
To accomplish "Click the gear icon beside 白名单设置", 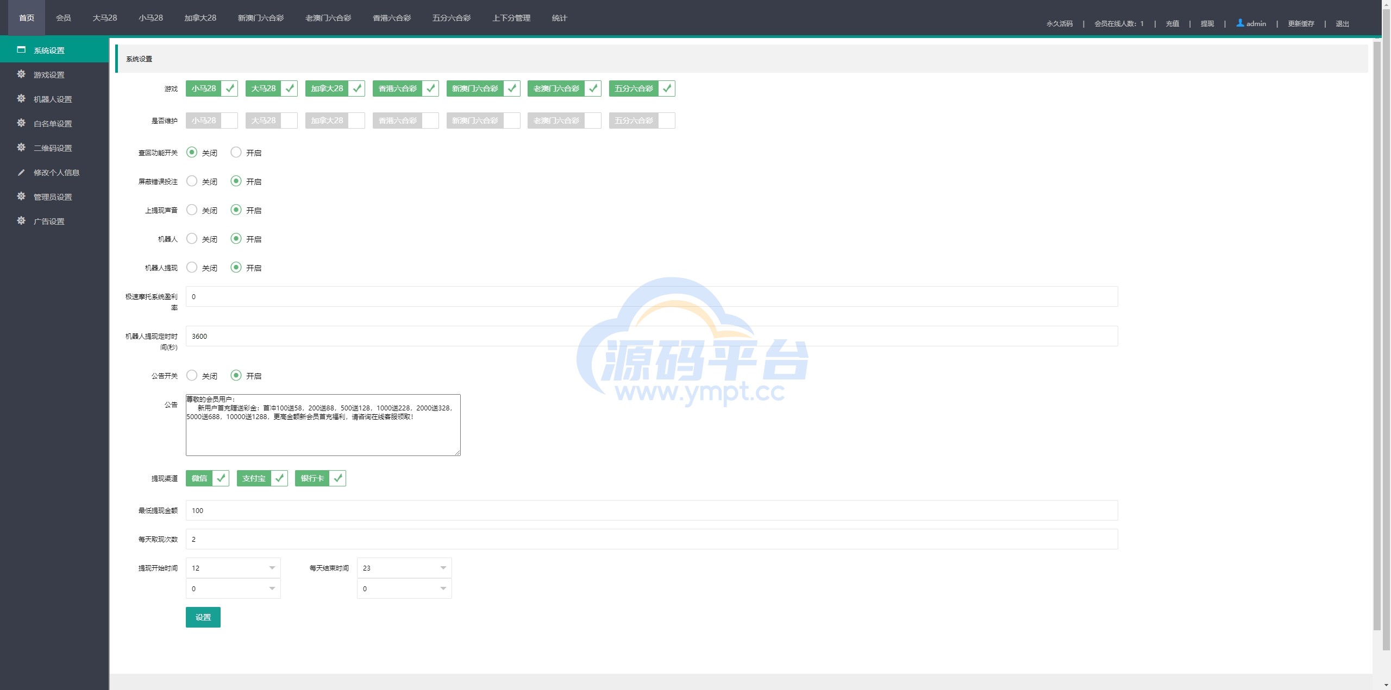I will click(x=21, y=123).
